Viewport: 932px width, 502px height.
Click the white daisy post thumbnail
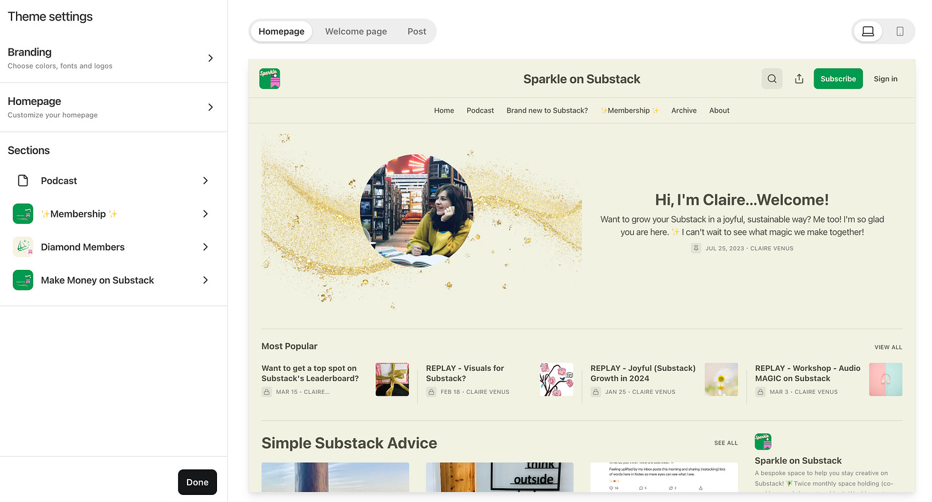click(721, 380)
